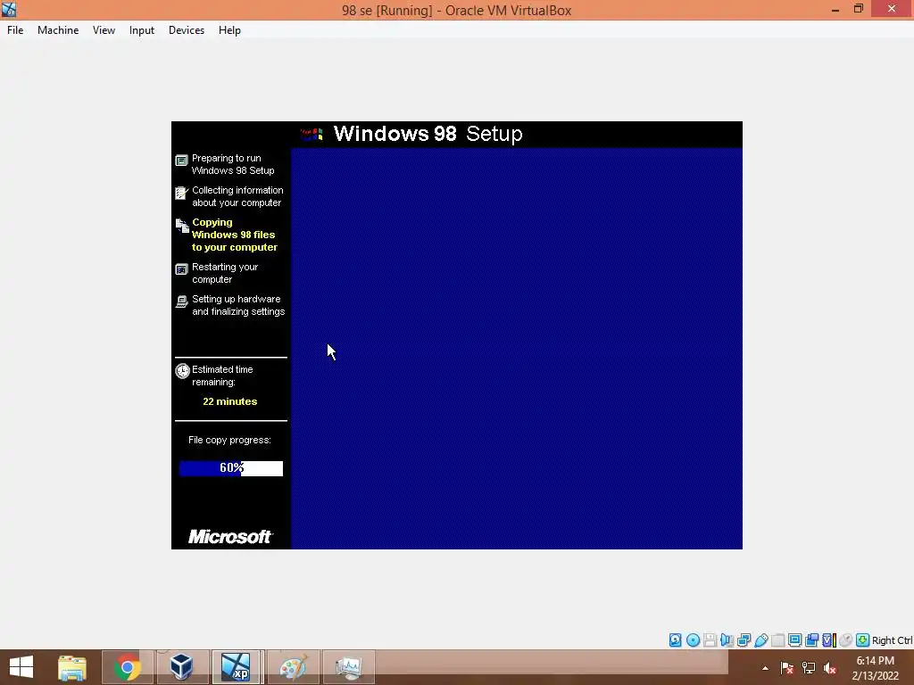Click the CPU virtualization status icon
This screenshot has width=914, height=685.
[x=829, y=640]
